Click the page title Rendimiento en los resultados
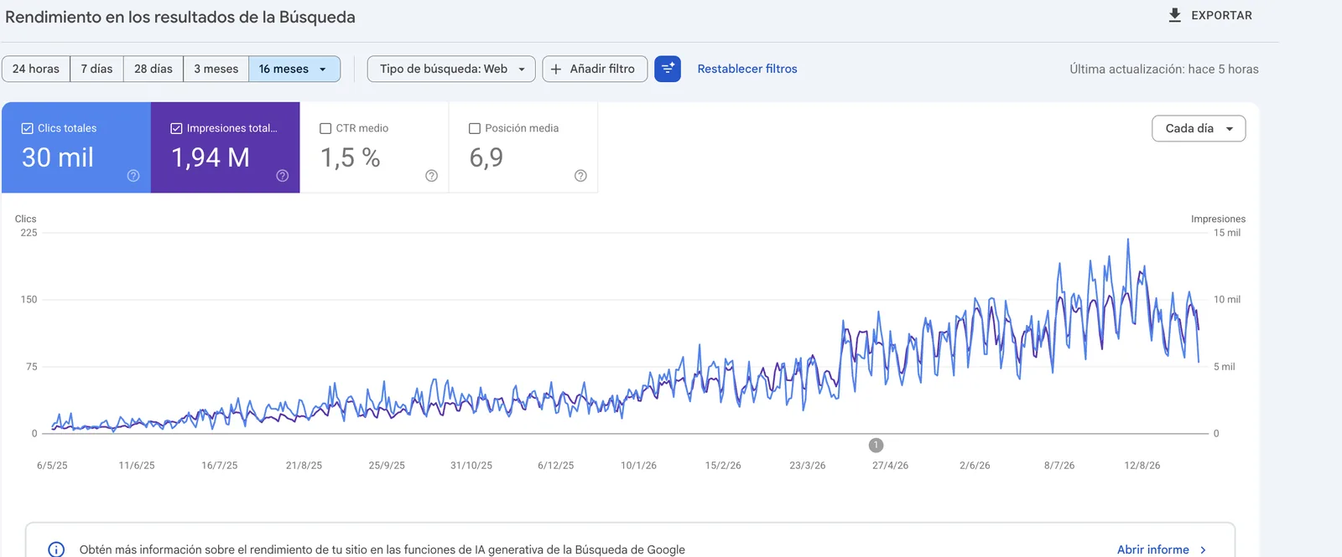 (x=180, y=17)
